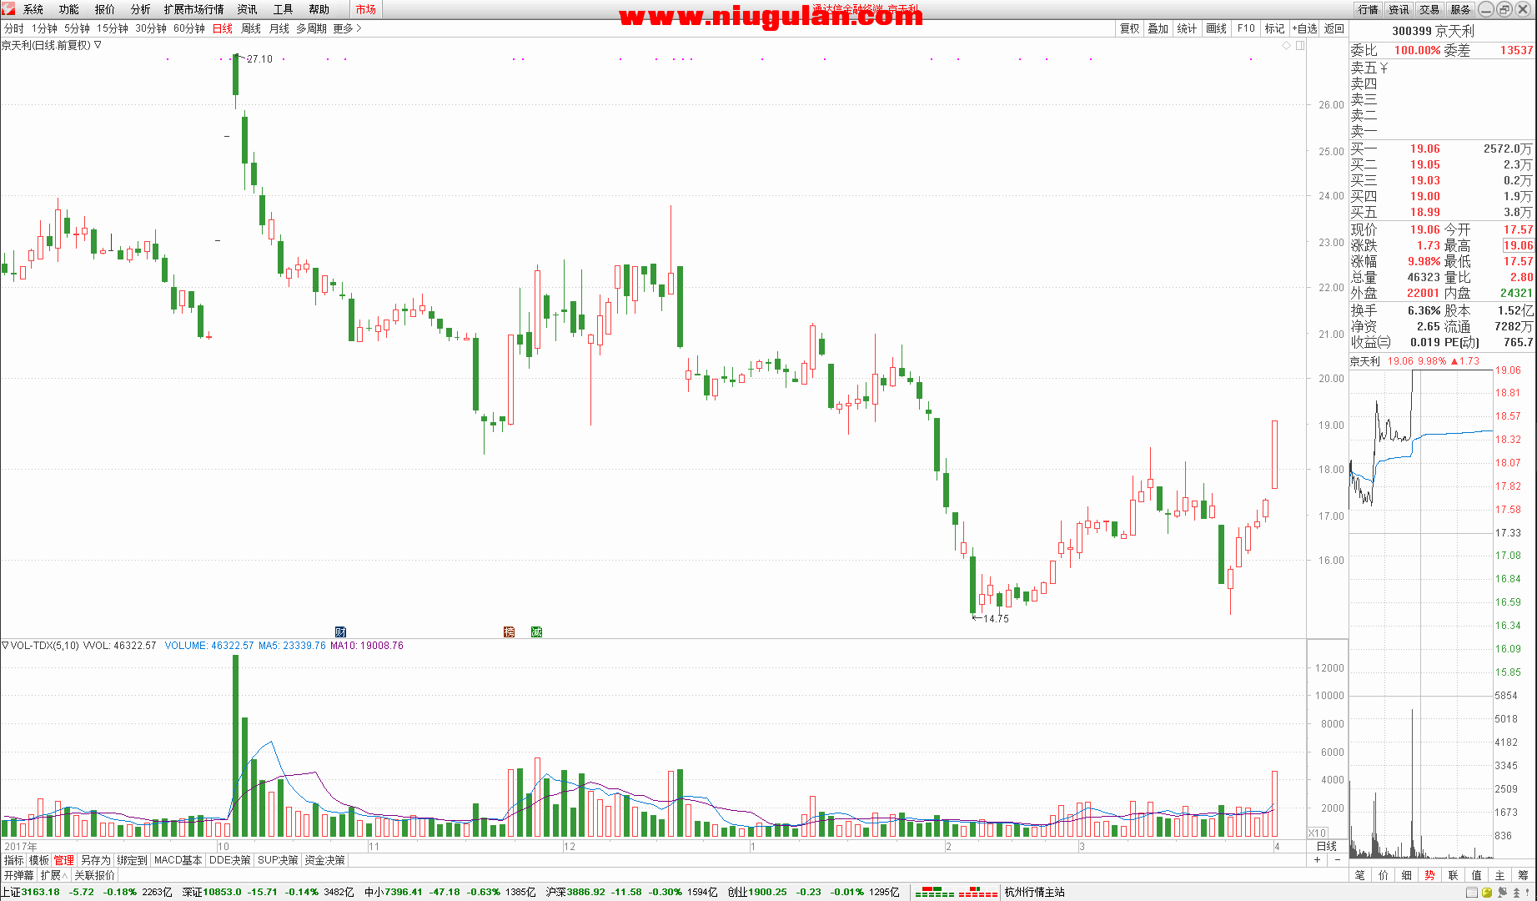Select the 势 tab under the intraday panel
This screenshot has width=1537, height=901.
(x=1430, y=875)
